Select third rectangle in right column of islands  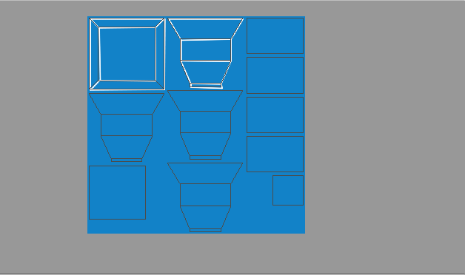point(275,115)
